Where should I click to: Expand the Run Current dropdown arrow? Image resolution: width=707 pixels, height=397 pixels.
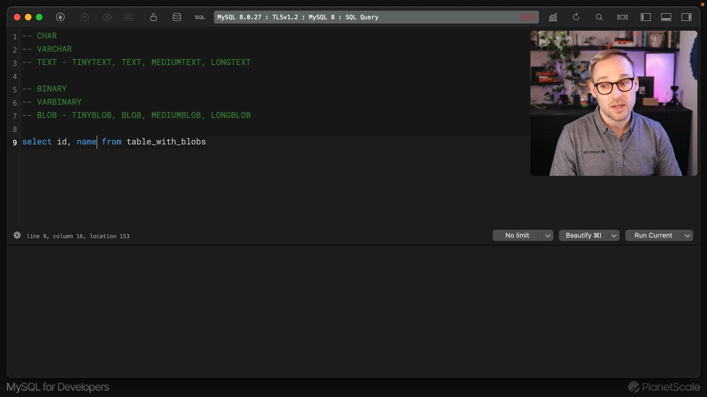click(688, 236)
